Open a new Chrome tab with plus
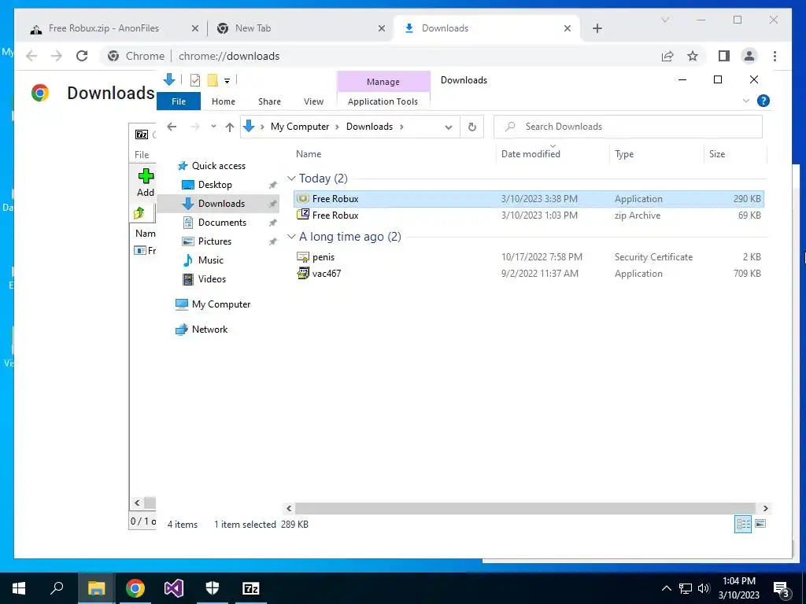Viewport: 806px width, 604px height. [597, 29]
